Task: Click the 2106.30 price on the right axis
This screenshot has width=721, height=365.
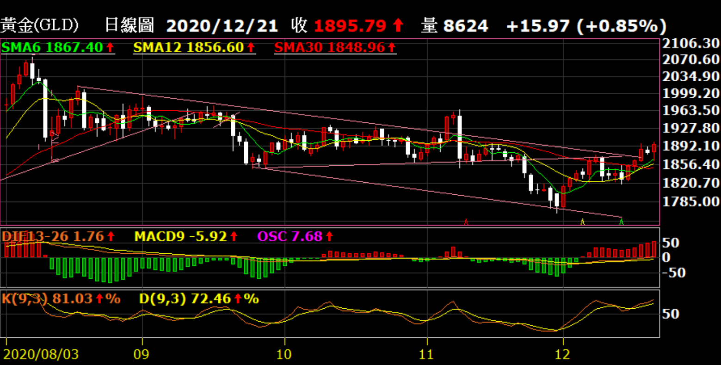Action: point(690,44)
